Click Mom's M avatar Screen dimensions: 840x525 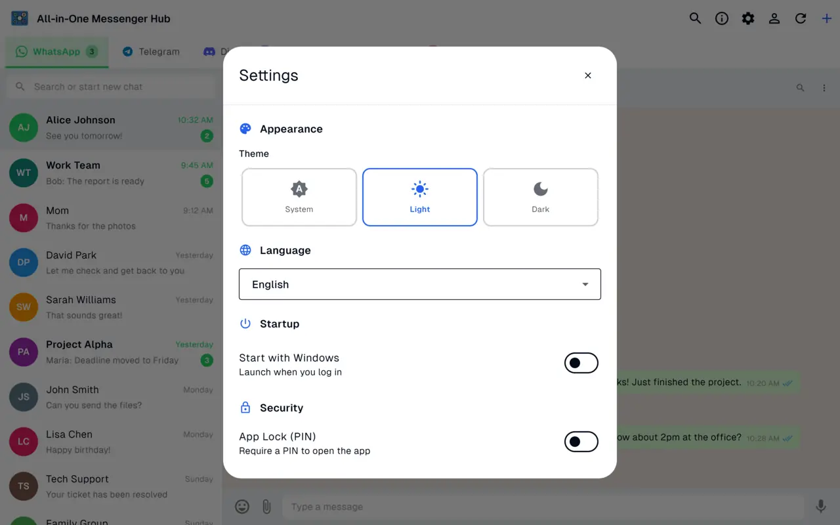(24, 217)
